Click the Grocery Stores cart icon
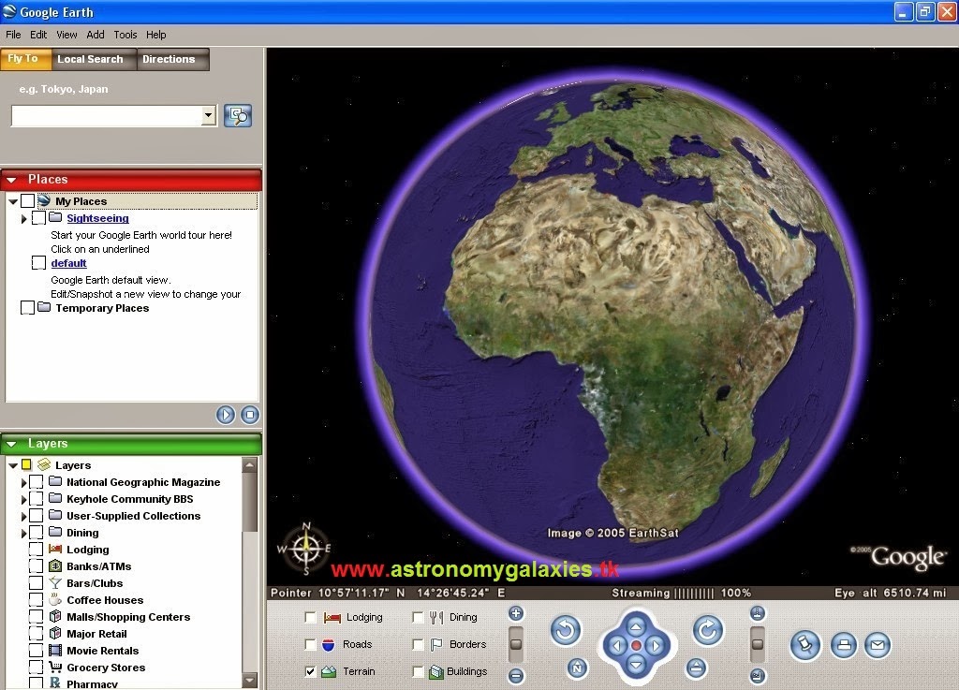959x690 pixels. tap(55, 667)
